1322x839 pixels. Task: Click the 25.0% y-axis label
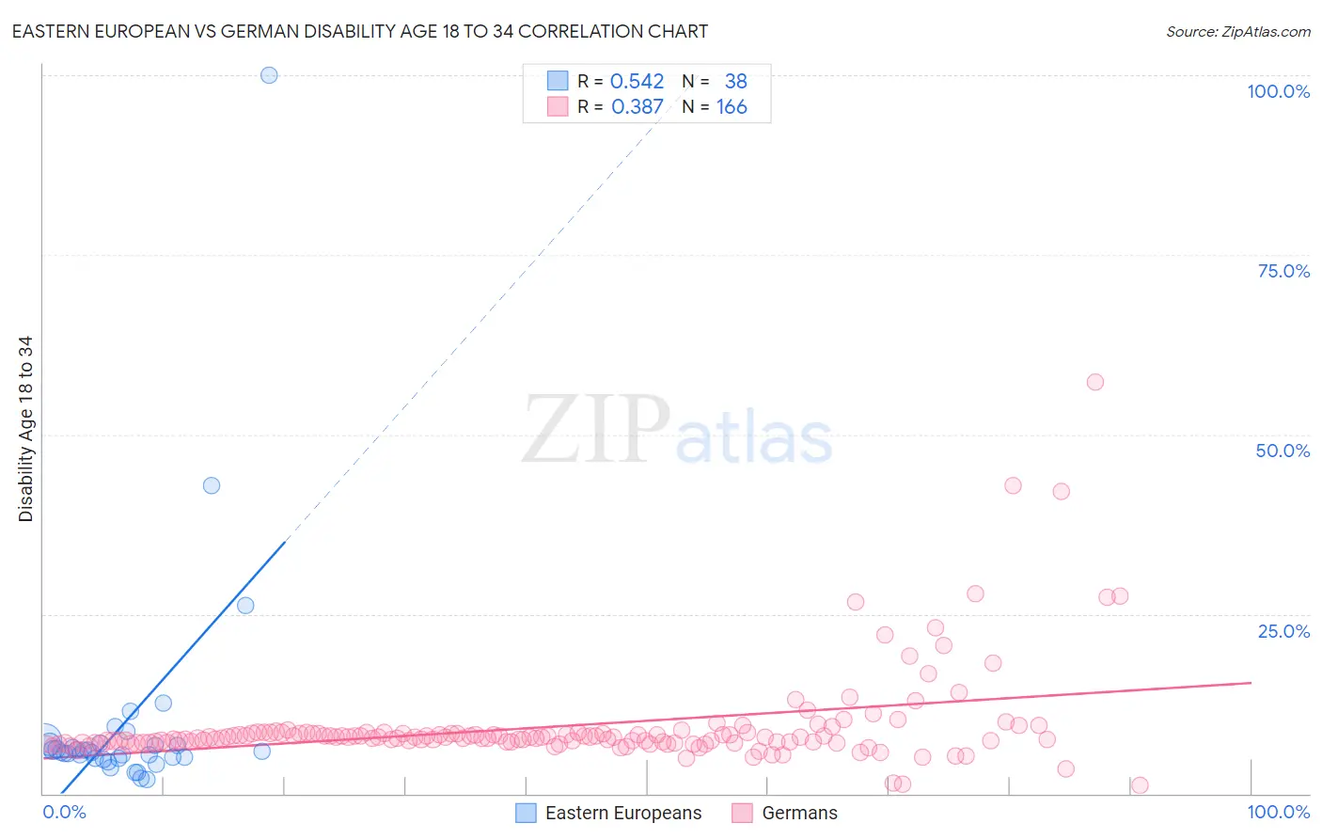pyautogui.click(x=1283, y=631)
